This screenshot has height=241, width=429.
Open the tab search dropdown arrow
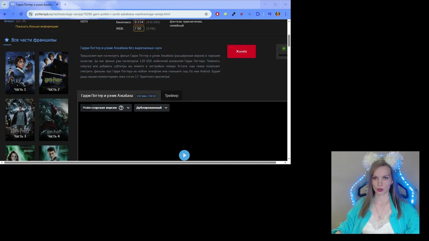[4, 4]
